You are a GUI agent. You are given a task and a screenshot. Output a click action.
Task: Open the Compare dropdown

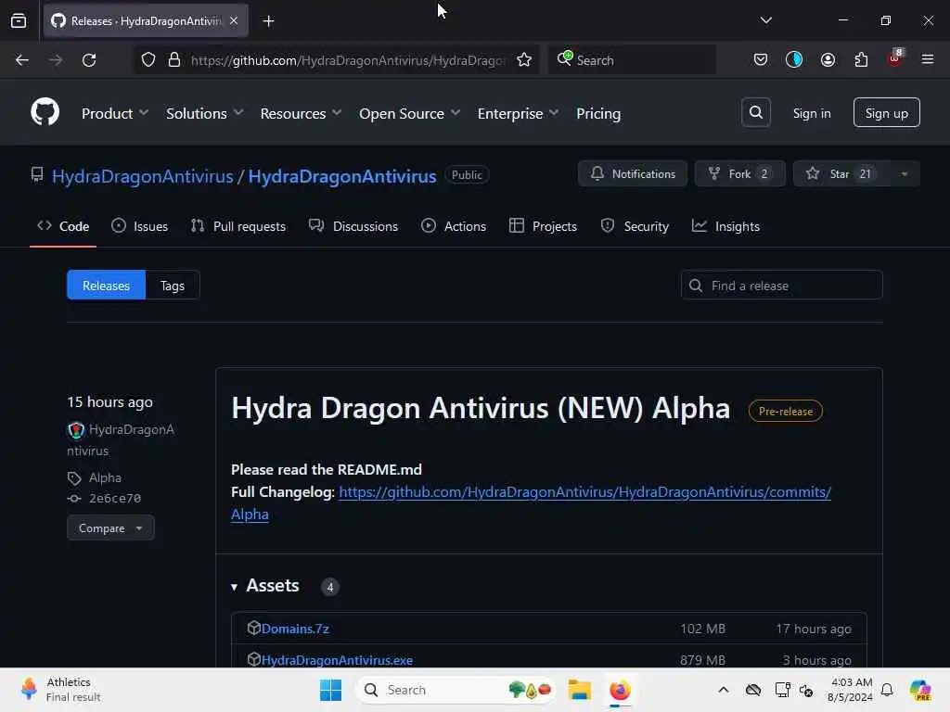111,528
